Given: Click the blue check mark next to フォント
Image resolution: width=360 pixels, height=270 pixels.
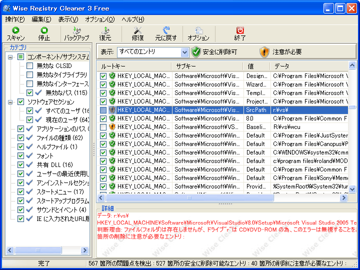Looking at the screenshot, I should [x=29, y=155].
